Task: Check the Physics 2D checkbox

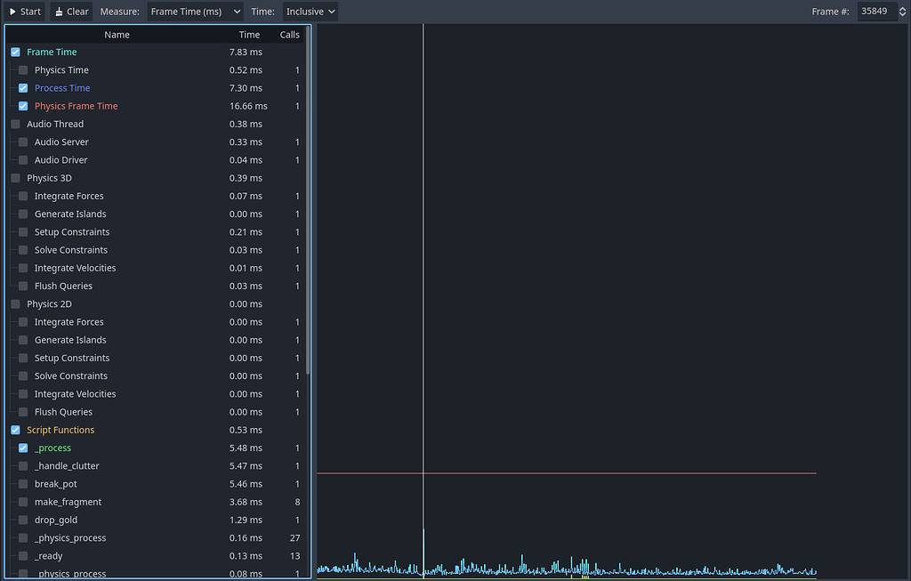Action: [x=16, y=304]
